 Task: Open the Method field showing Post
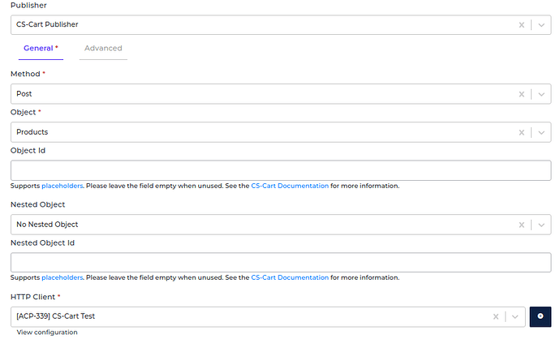[281, 94]
